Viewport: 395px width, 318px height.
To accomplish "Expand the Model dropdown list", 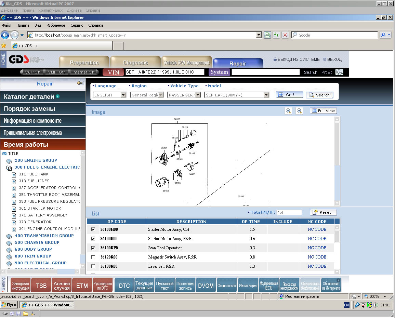I will (266, 95).
